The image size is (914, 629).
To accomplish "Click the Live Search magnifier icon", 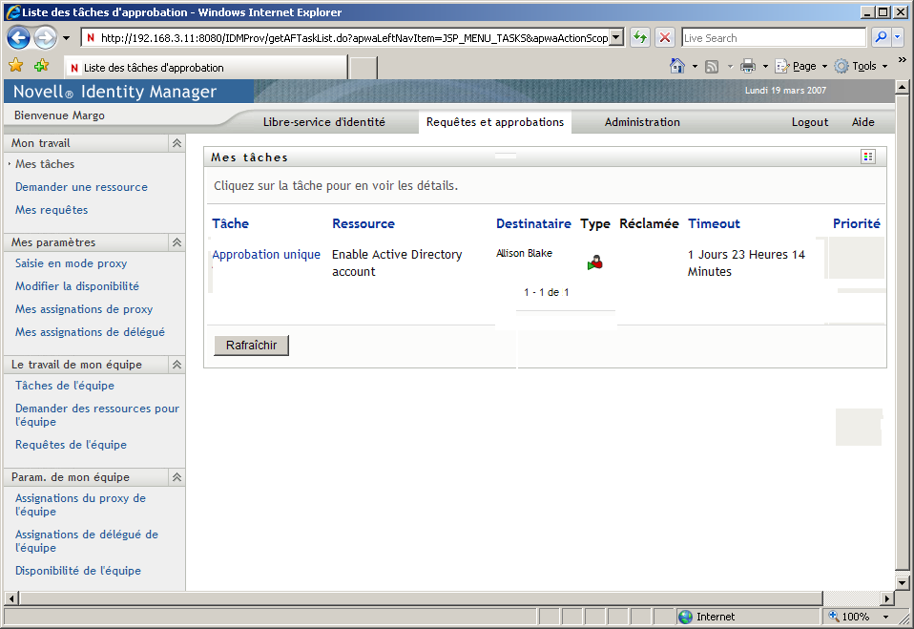I will 881,37.
